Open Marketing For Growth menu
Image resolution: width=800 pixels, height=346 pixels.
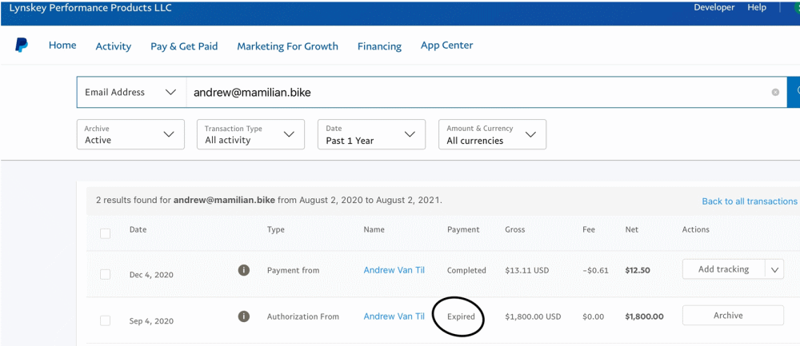click(288, 46)
